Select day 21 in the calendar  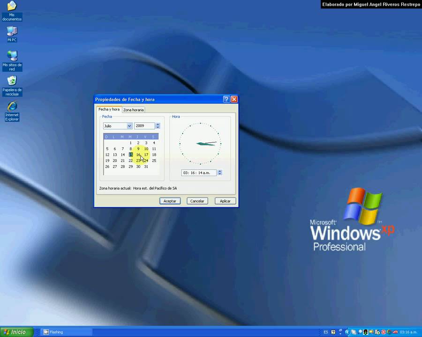(123, 161)
